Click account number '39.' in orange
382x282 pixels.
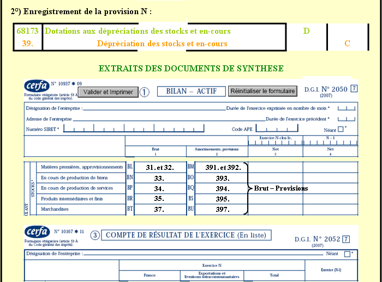27,44
